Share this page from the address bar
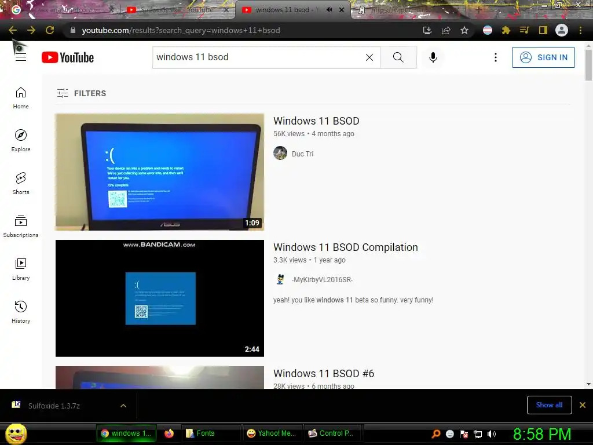Image resolution: width=593 pixels, height=445 pixels. pyautogui.click(x=446, y=30)
